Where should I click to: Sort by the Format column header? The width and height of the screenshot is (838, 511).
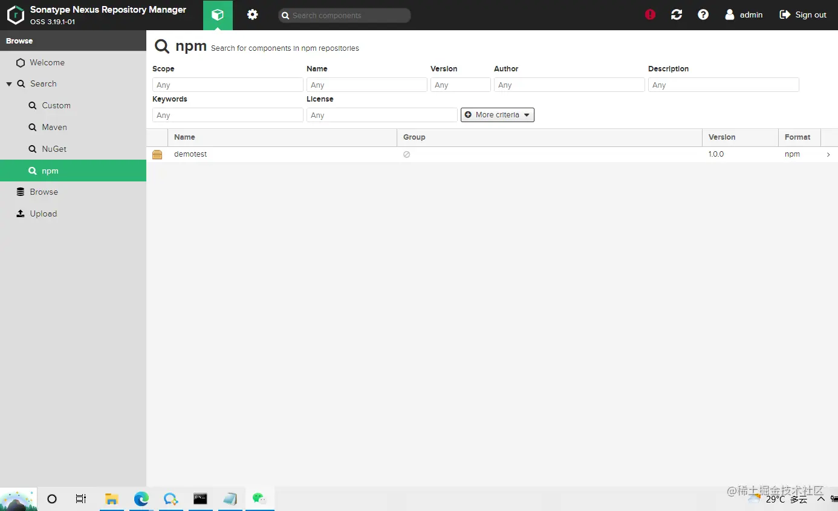pos(799,137)
